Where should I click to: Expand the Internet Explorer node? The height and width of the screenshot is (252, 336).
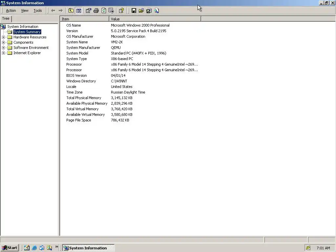(x=3, y=53)
